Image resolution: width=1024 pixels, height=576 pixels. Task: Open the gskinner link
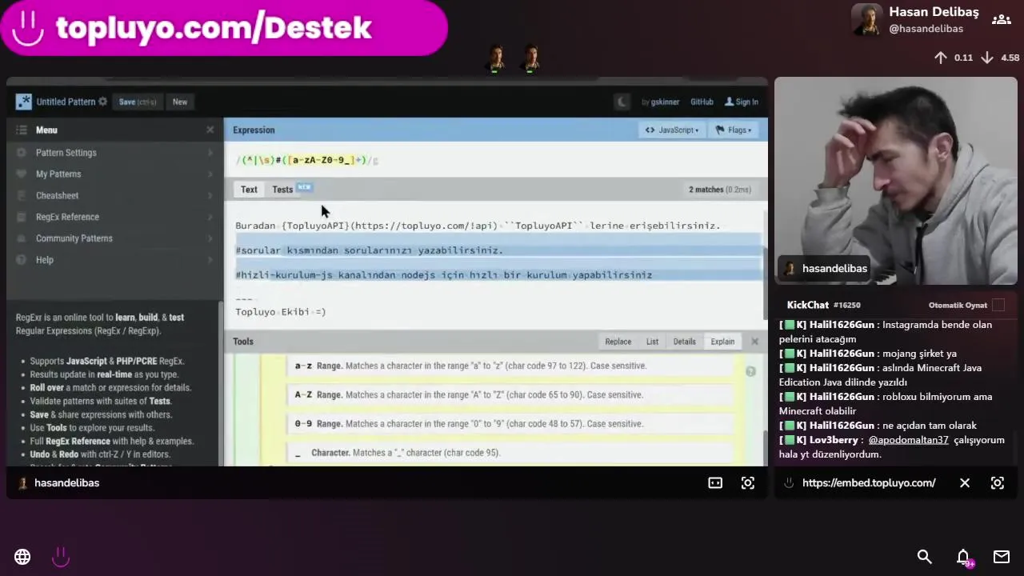665,102
